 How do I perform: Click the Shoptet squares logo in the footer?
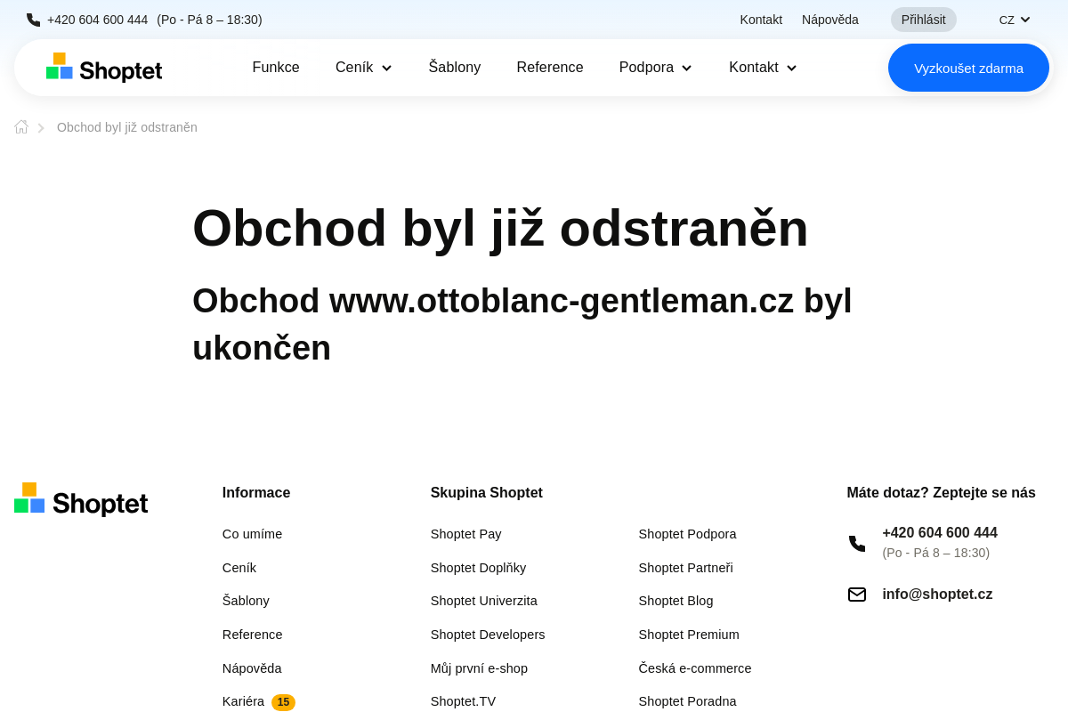[28, 498]
